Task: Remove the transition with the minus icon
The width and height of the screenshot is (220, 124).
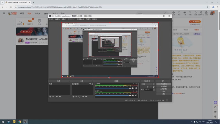Action: (150, 87)
